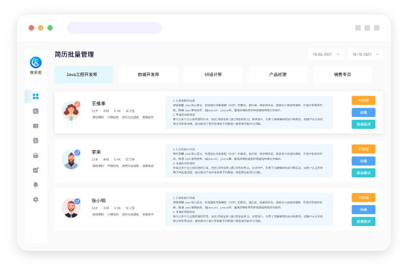Open settings gear in sidebar
This screenshot has height=270, width=408.
[36, 200]
